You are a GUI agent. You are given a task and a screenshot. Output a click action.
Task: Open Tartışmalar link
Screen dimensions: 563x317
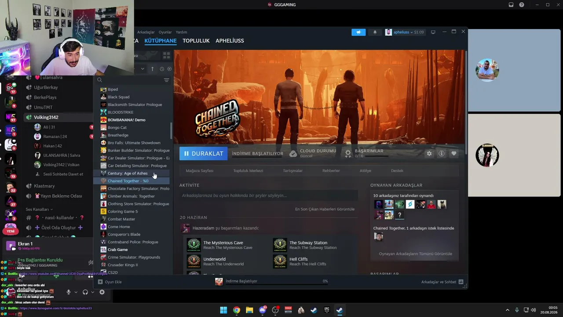pyautogui.click(x=293, y=170)
